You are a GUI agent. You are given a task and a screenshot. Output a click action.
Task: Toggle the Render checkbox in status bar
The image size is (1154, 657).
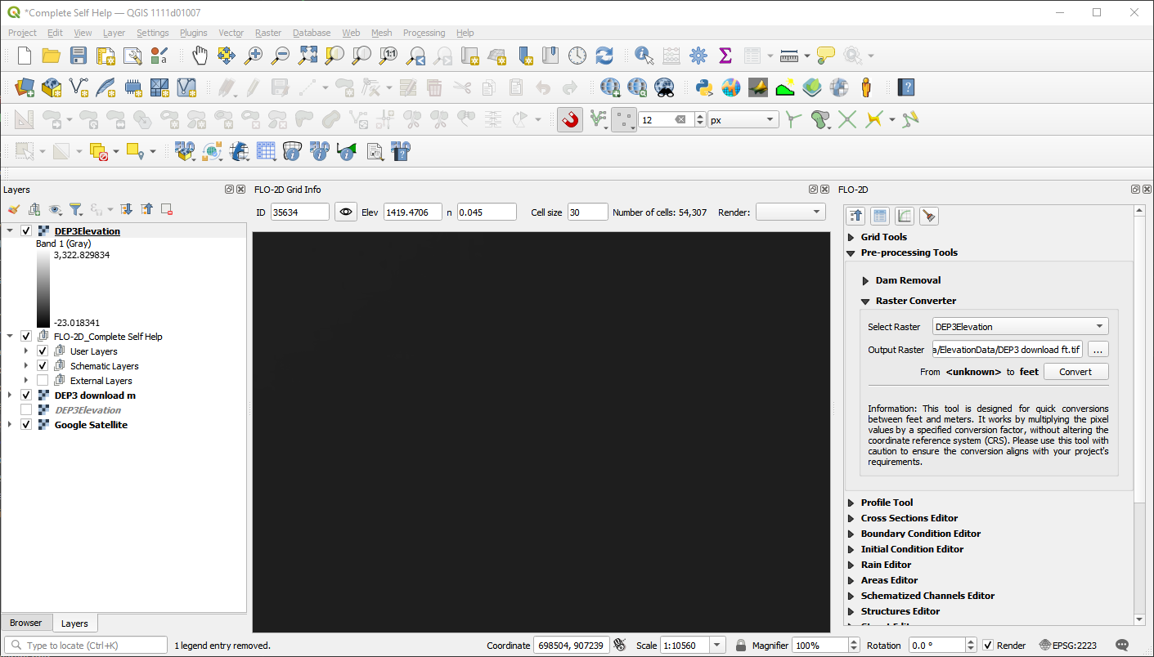point(988,646)
